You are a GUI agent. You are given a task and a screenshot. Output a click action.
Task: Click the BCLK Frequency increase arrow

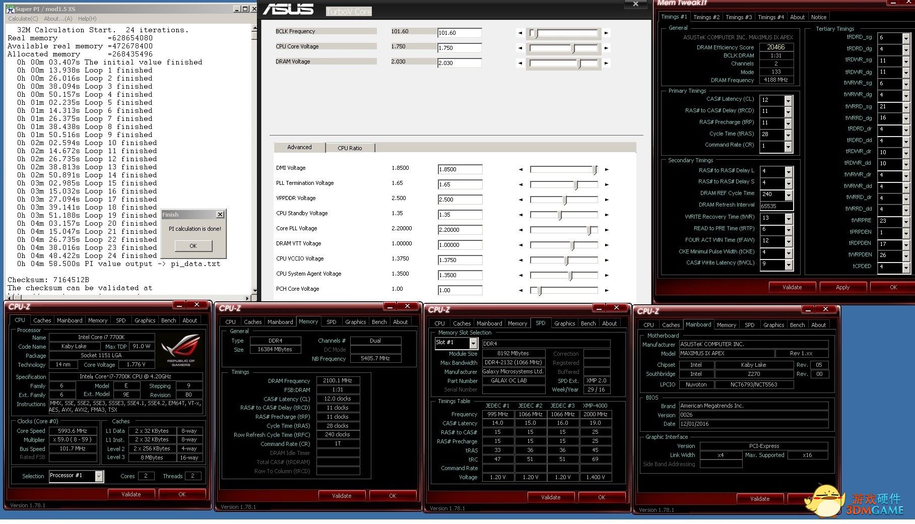(606, 33)
